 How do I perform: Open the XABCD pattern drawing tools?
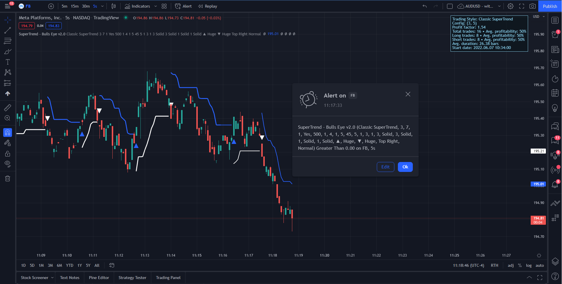click(8, 72)
